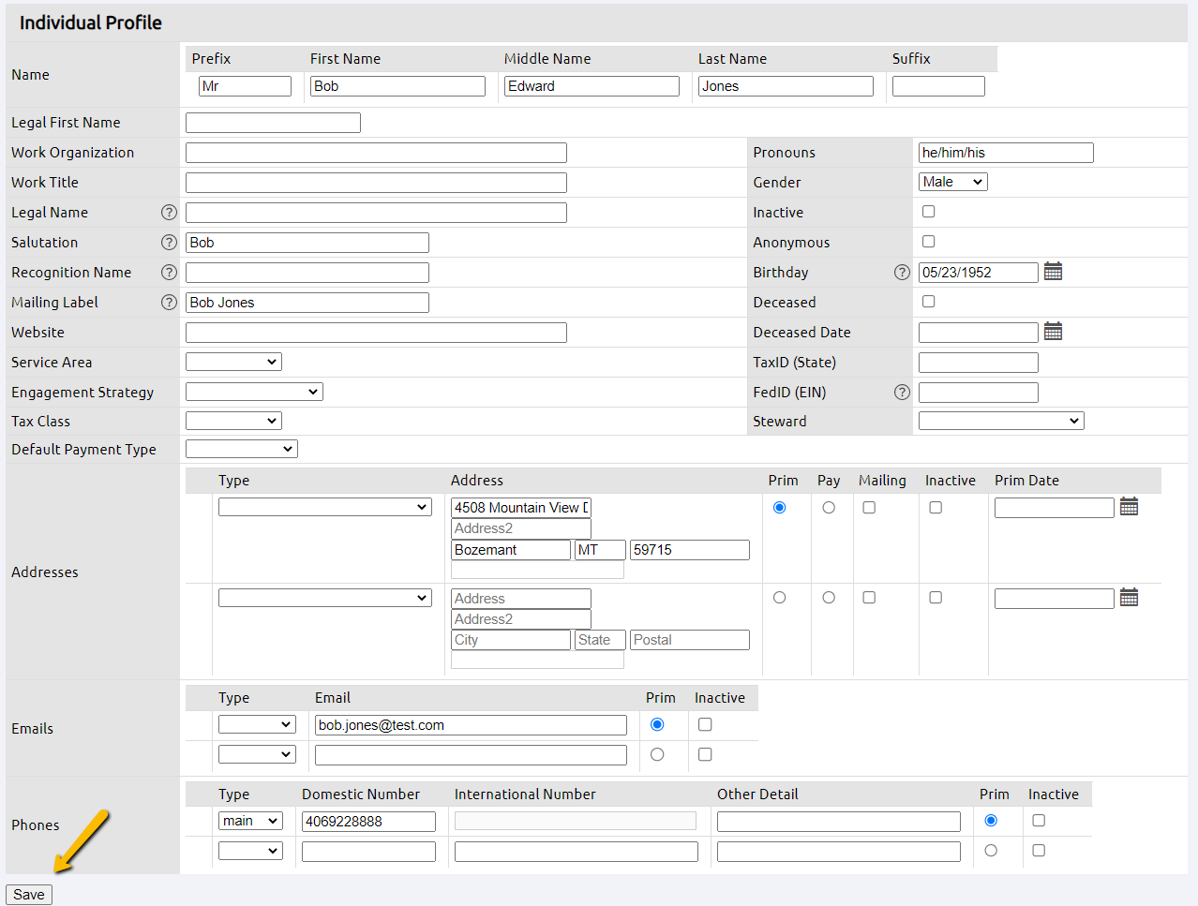Open Type dropdown for the empty address row

[x=325, y=598]
